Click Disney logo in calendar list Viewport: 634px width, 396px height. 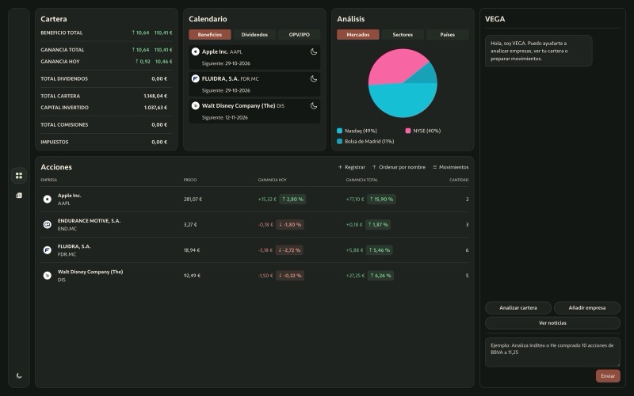coord(195,106)
